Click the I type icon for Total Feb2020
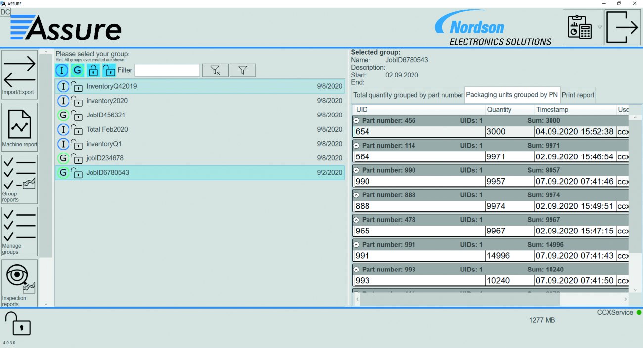The image size is (643, 348). click(x=63, y=129)
